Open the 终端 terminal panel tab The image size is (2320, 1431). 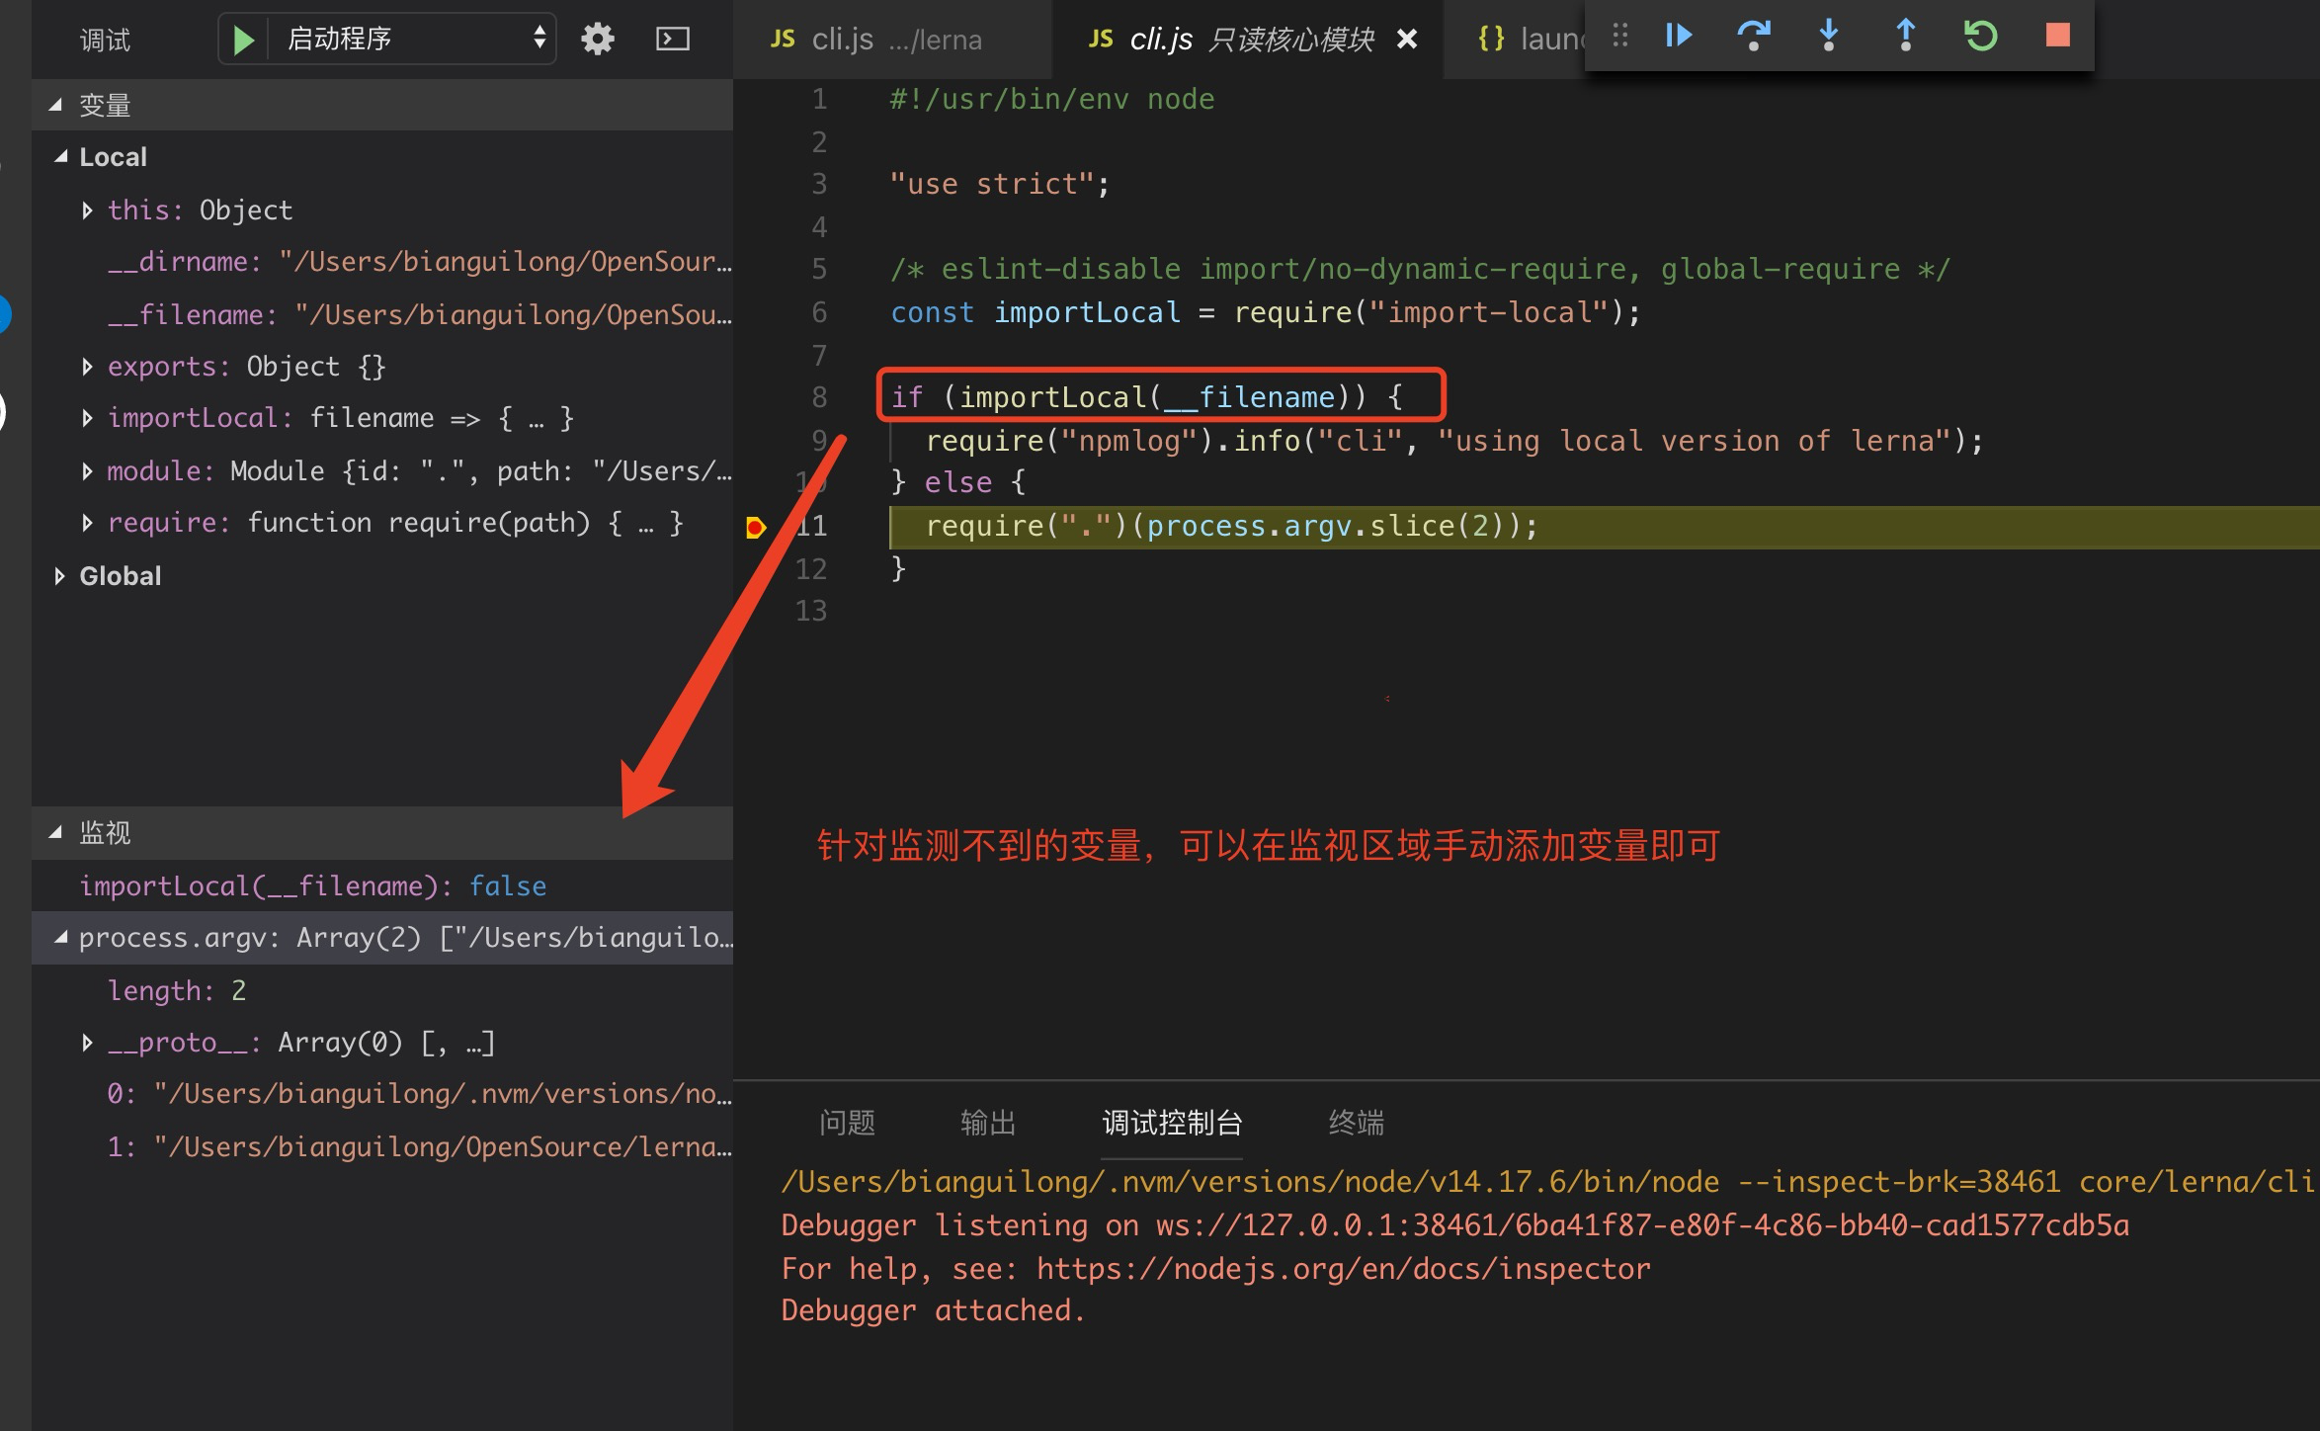click(x=1356, y=1123)
